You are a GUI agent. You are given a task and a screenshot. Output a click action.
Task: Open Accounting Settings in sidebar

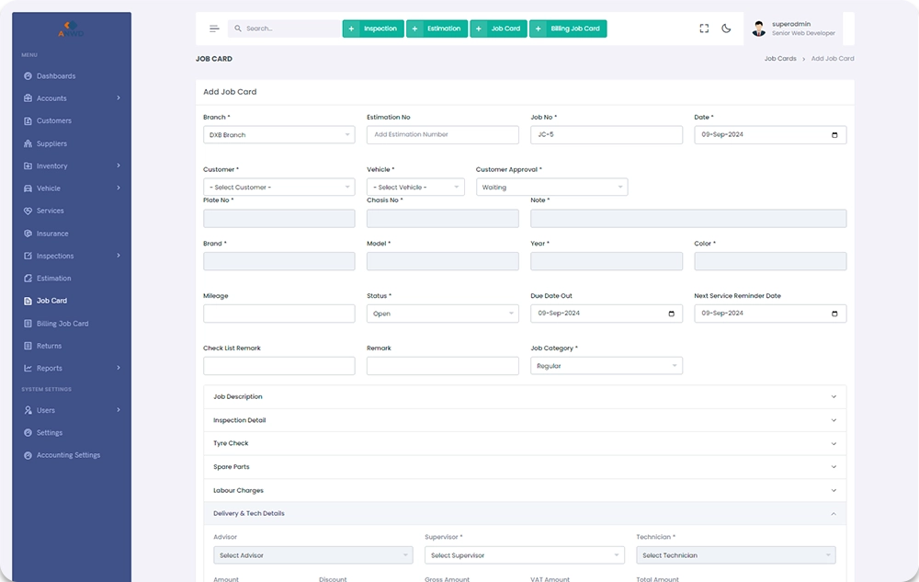pyautogui.click(x=68, y=455)
